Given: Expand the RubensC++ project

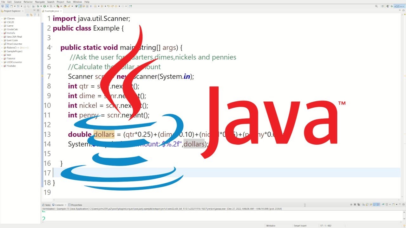Looking at the screenshot, I should point(2,47).
